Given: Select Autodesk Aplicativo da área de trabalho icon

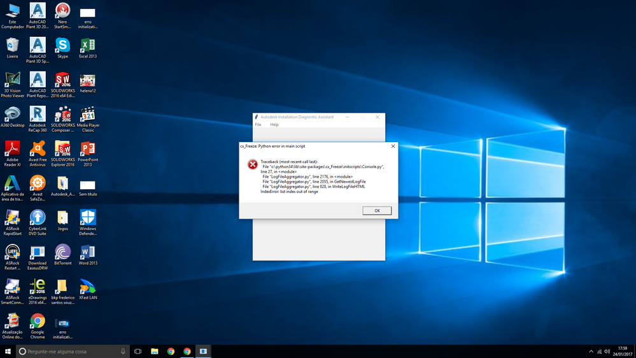Looking at the screenshot, I should coord(13,189).
